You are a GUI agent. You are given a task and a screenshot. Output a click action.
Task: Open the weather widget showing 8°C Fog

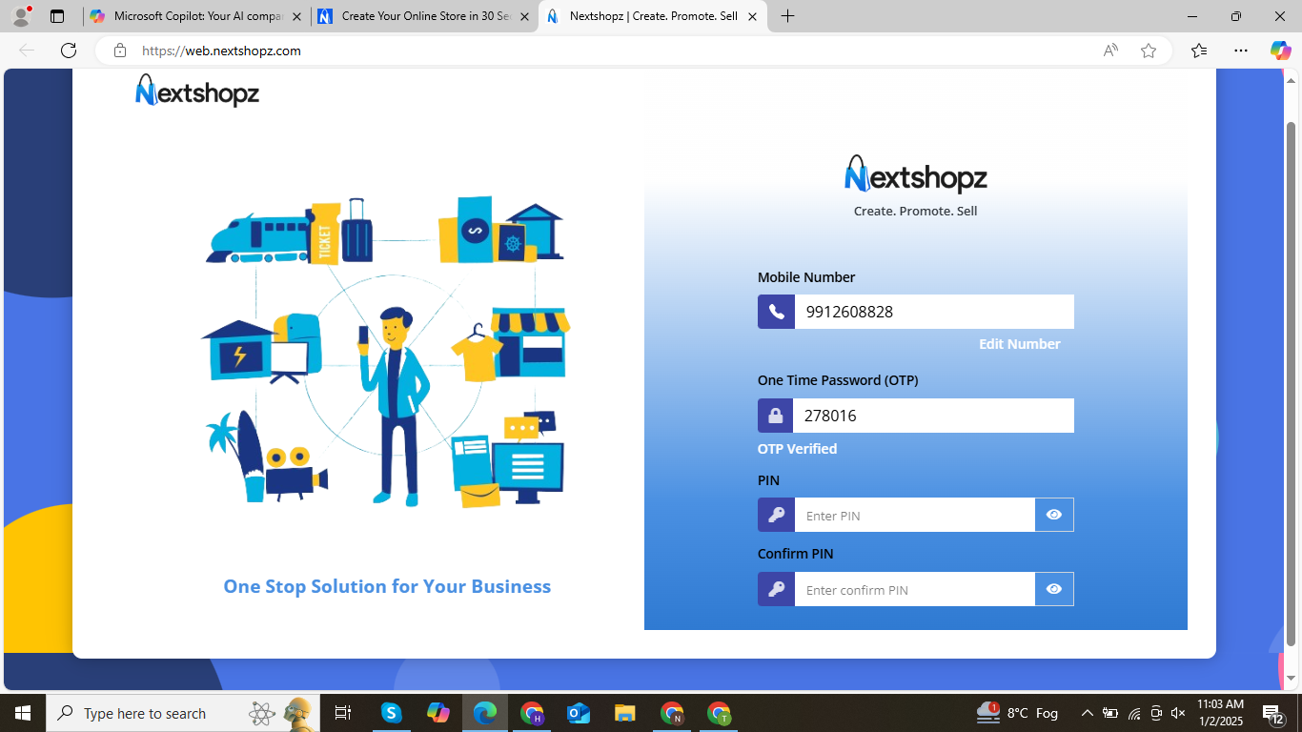click(1018, 713)
